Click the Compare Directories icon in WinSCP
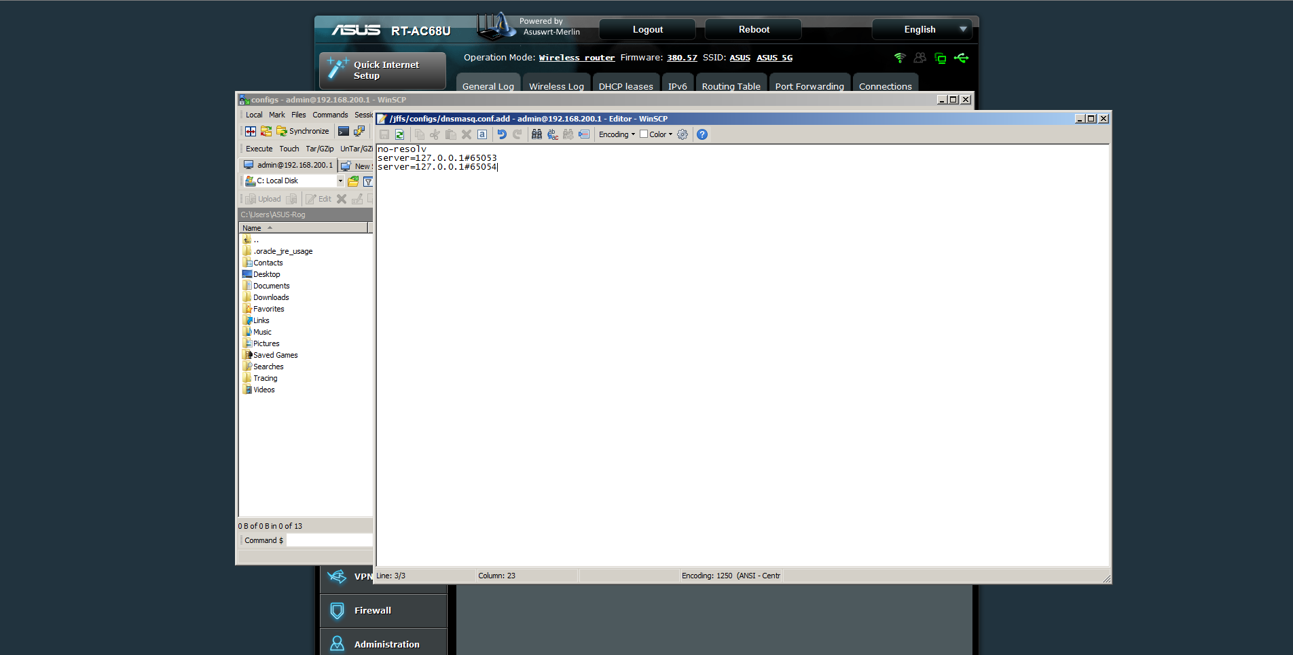1293x655 pixels. 251,131
